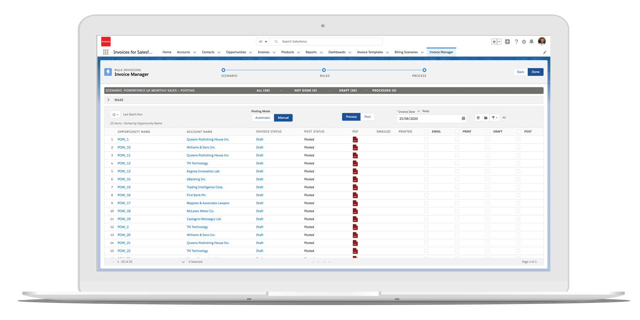This screenshot has width=640, height=320.
Task: Click the notifications bell icon
Action: click(x=531, y=42)
